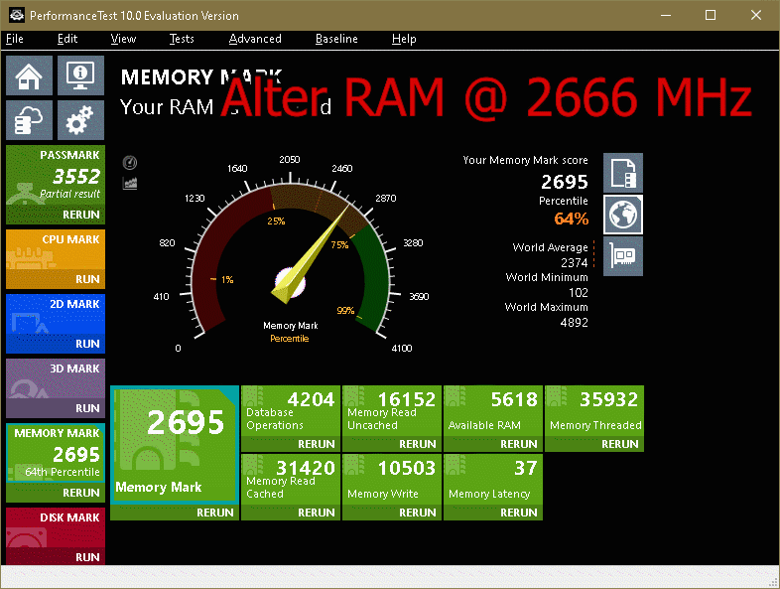Open the Tests menu

click(x=182, y=39)
